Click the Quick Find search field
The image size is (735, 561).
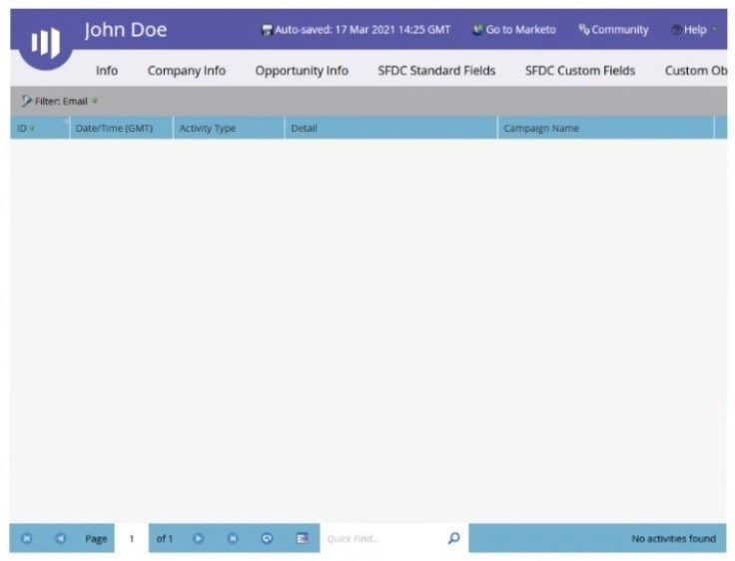pyautogui.click(x=379, y=538)
